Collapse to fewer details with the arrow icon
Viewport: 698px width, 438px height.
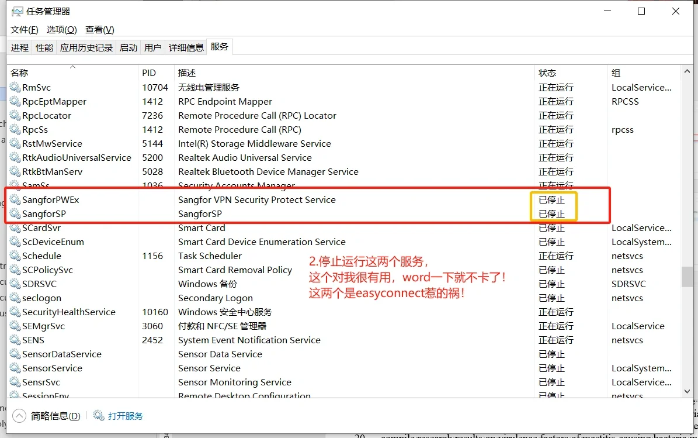(x=19, y=416)
